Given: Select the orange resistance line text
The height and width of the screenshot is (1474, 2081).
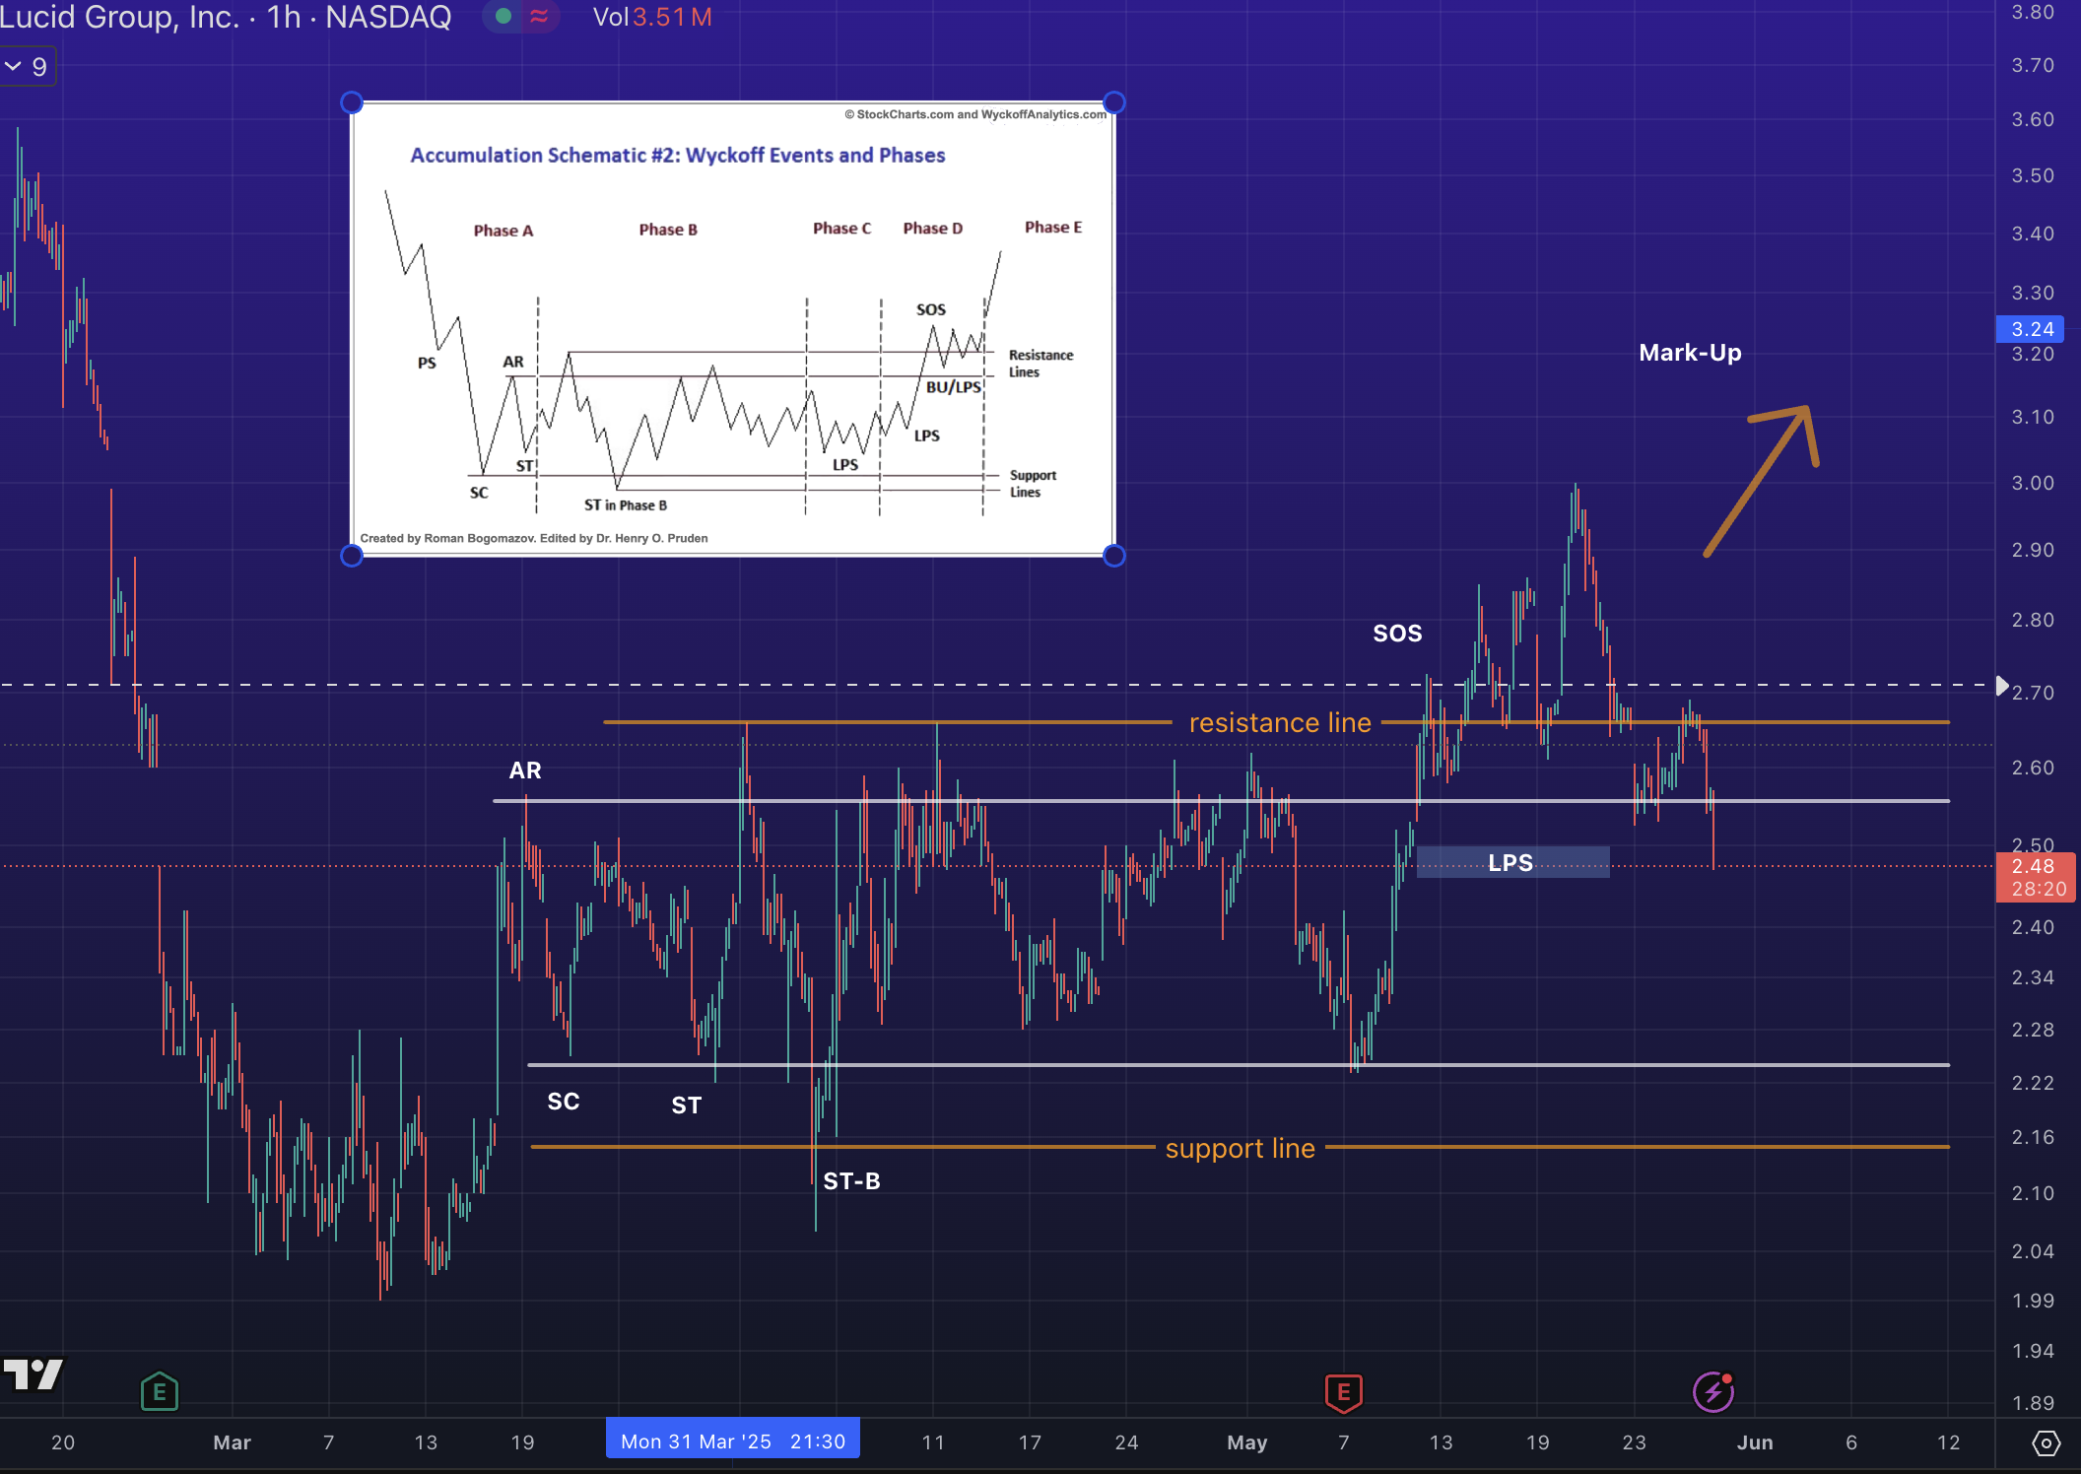Looking at the screenshot, I should click(1279, 723).
